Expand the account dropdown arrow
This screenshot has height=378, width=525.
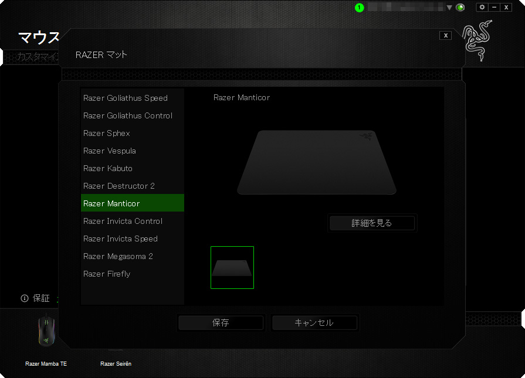pyautogui.click(x=449, y=8)
